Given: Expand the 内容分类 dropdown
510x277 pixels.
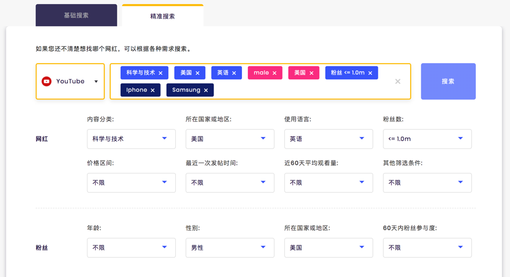Looking at the screenshot, I should (131, 139).
